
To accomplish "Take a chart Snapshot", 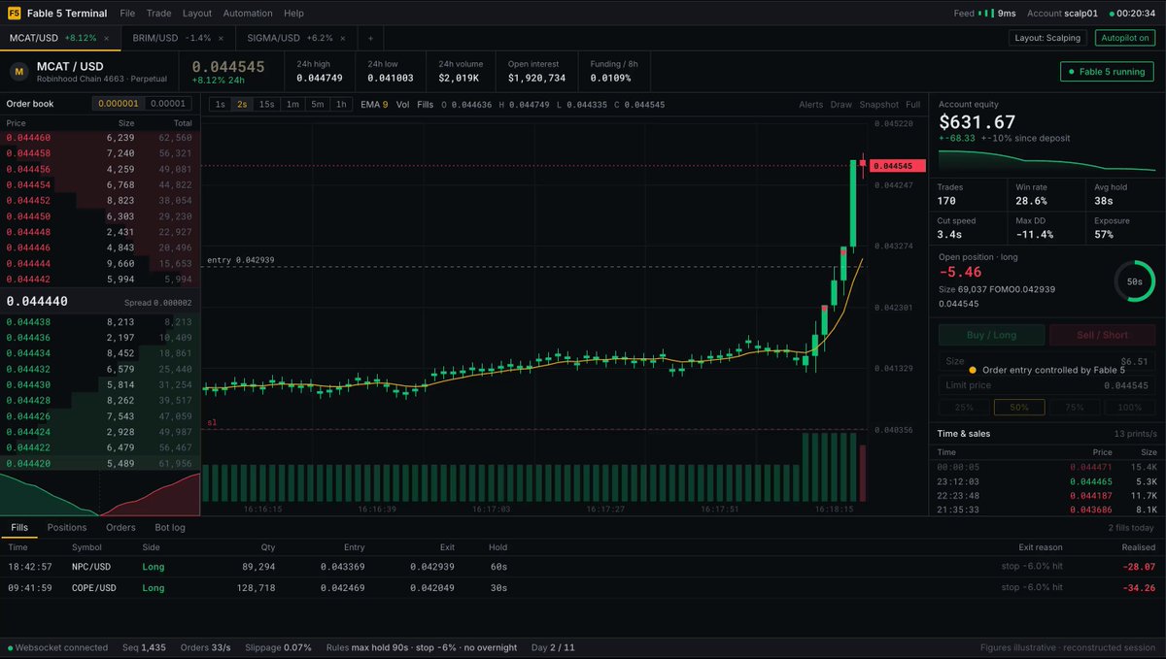I will (x=878, y=105).
